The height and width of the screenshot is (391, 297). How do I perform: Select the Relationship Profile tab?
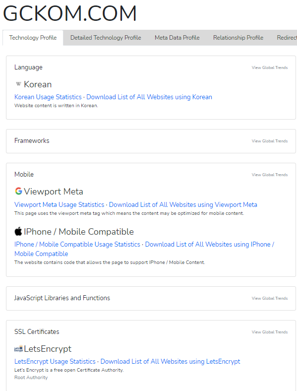coord(238,38)
